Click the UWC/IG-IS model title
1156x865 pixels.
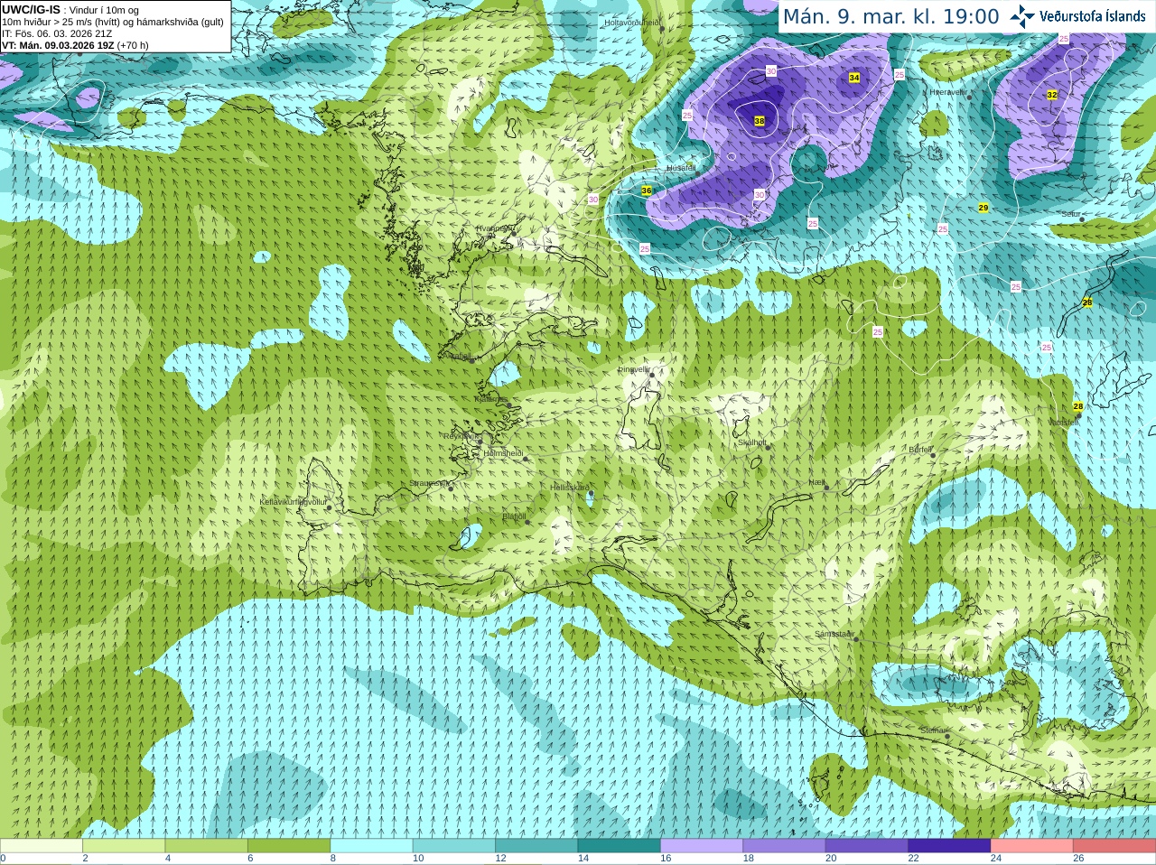point(31,9)
